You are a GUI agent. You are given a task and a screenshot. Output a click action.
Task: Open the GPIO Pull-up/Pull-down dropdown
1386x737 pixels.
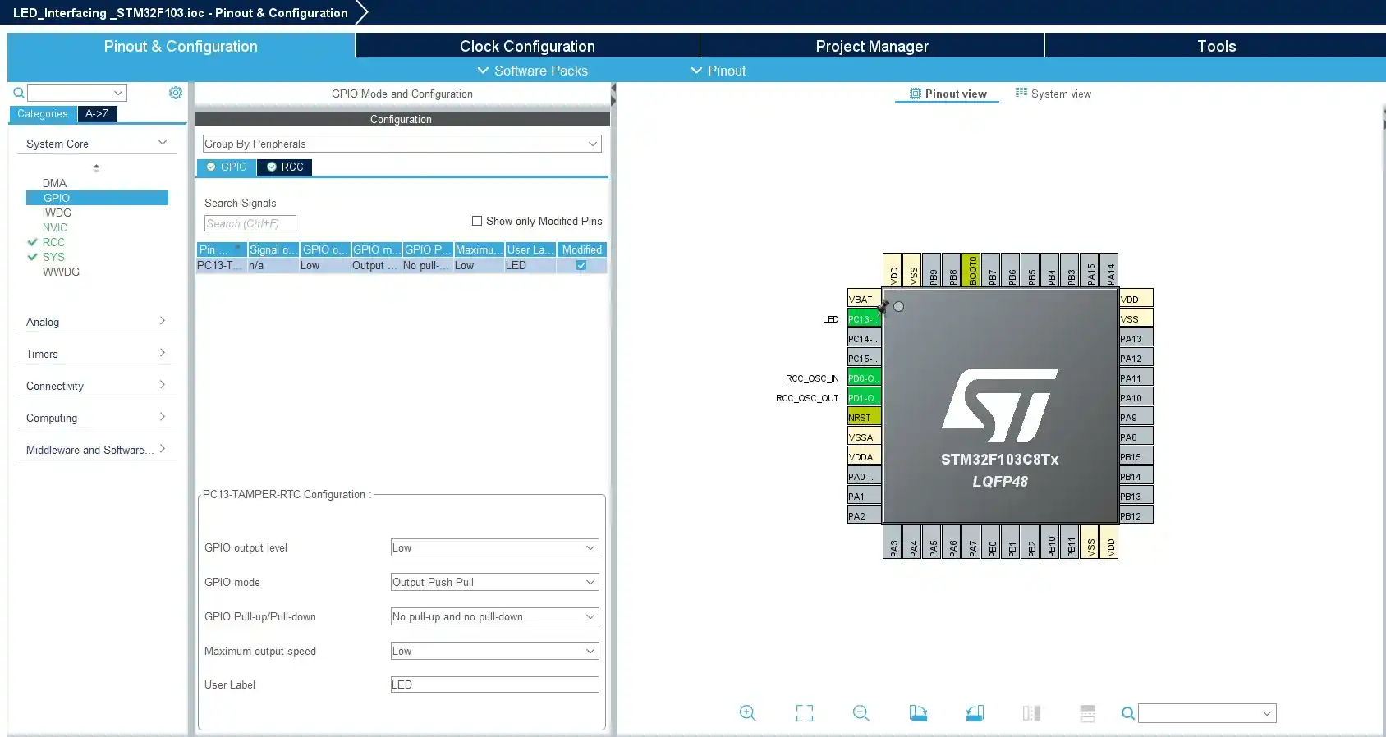pos(494,616)
